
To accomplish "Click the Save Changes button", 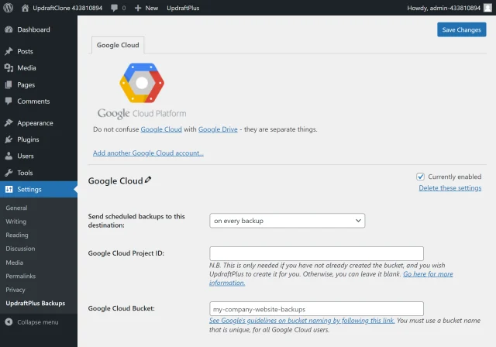I will [461, 29].
